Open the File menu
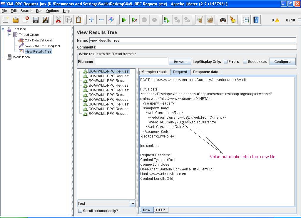Image resolution: width=301 pixels, height=218 pixels. coord(4,11)
